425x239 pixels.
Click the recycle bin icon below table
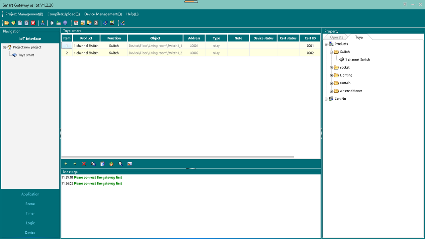[102, 164]
